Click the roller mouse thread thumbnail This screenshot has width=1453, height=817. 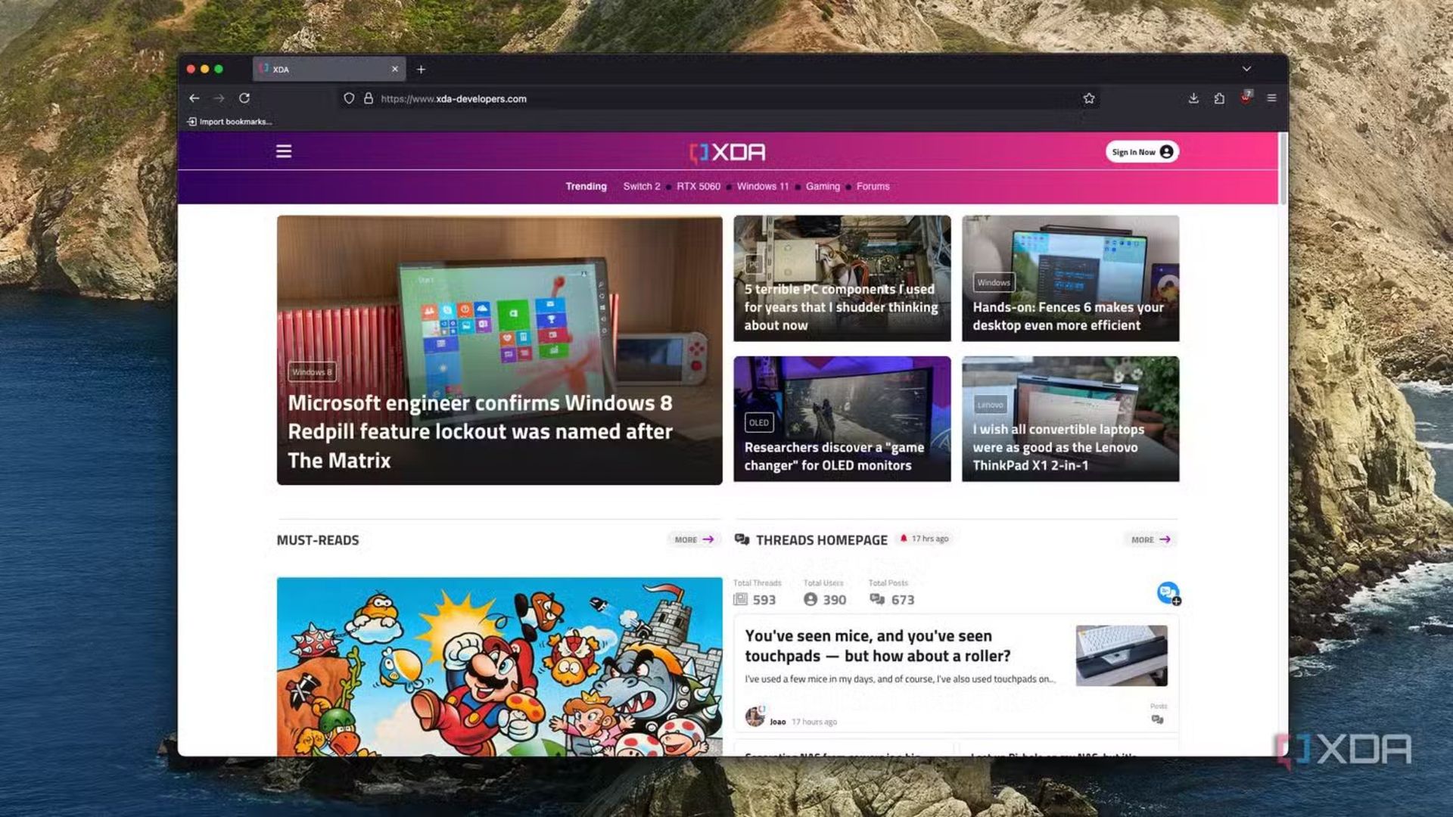pyautogui.click(x=1122, y=655)
